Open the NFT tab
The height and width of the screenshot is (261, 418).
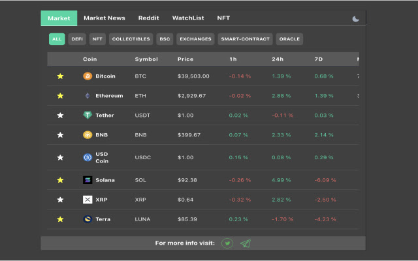(x=223, y=18)
